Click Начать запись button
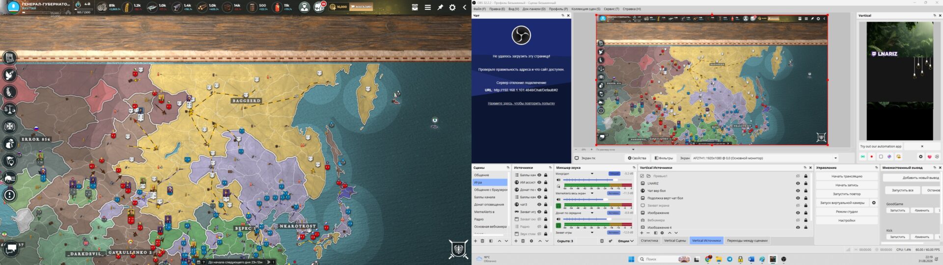Image resolution: width=943 pixels, height=265 pixels. click(x=847, y=185)
